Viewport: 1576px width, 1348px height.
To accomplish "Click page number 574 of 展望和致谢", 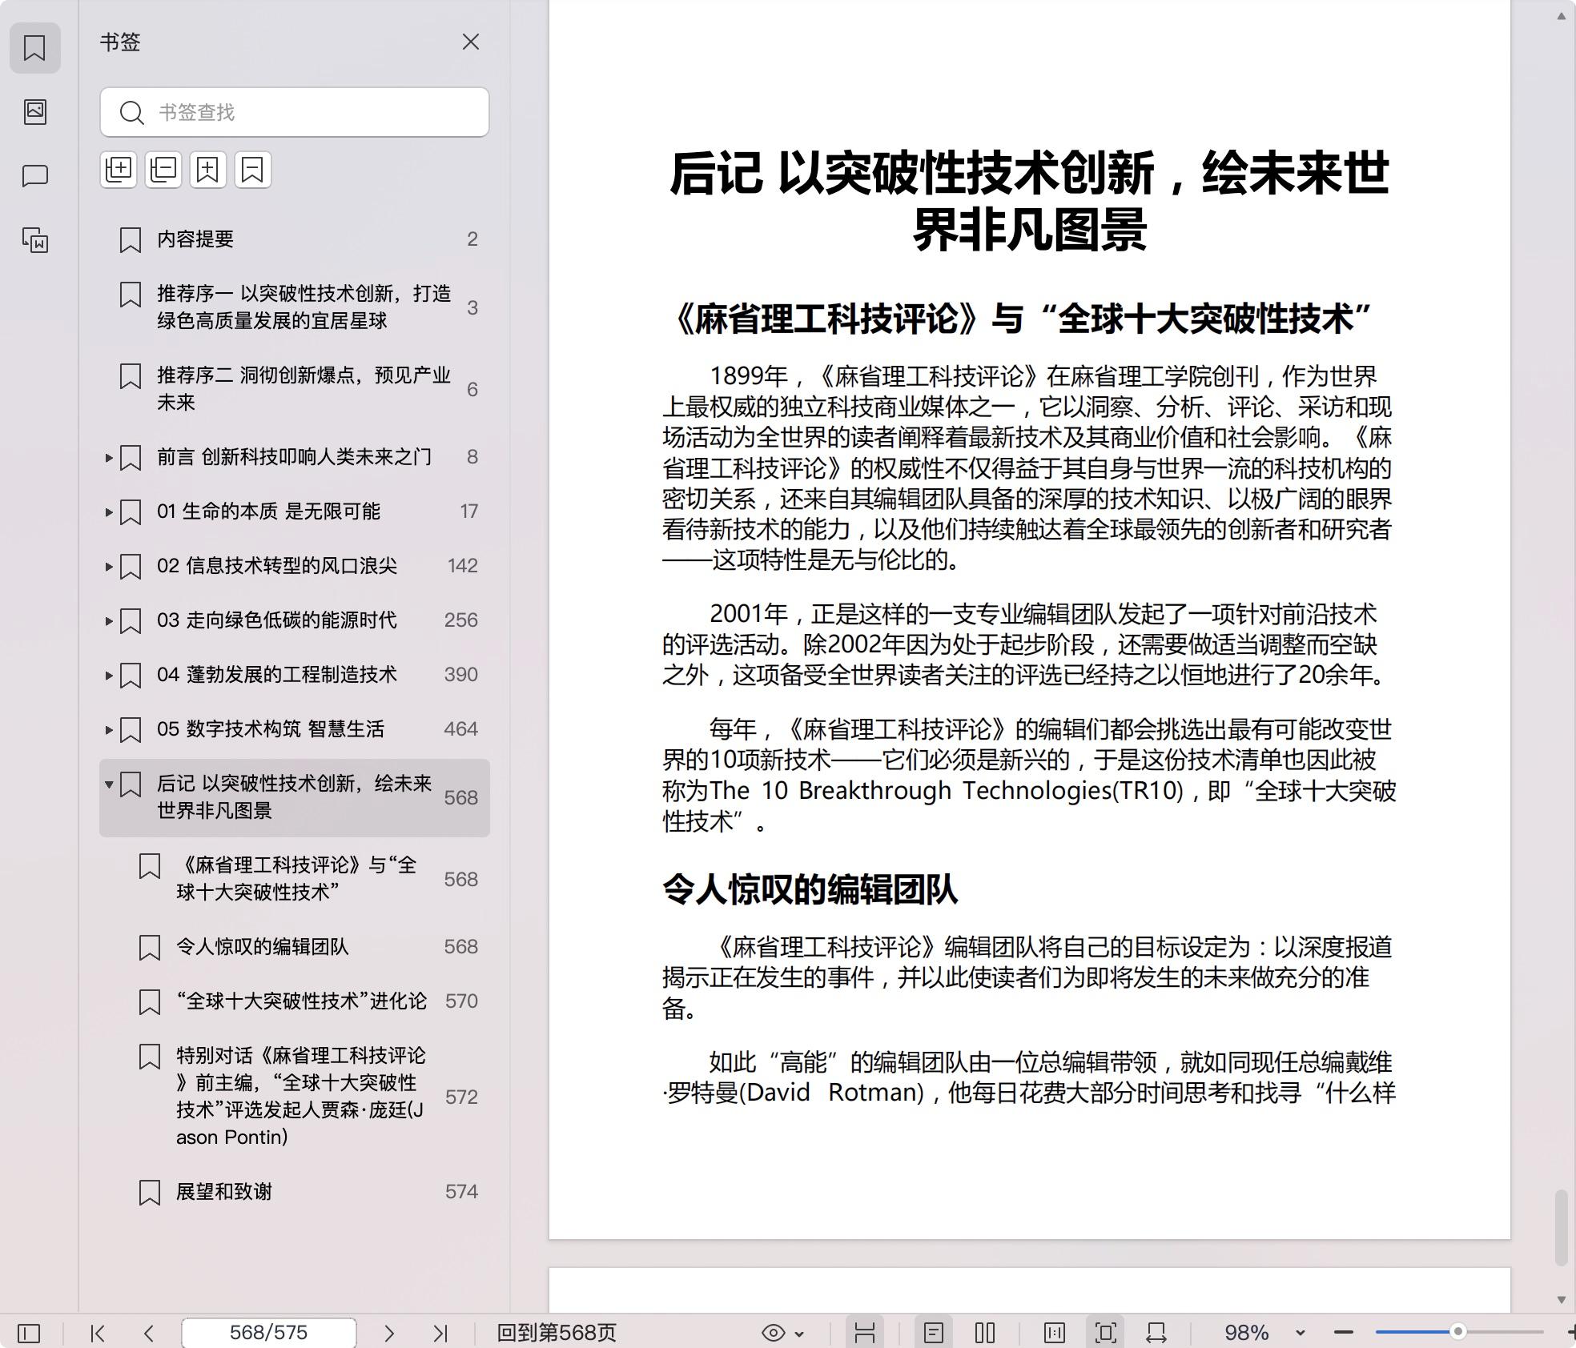I will coord(461,1192).
